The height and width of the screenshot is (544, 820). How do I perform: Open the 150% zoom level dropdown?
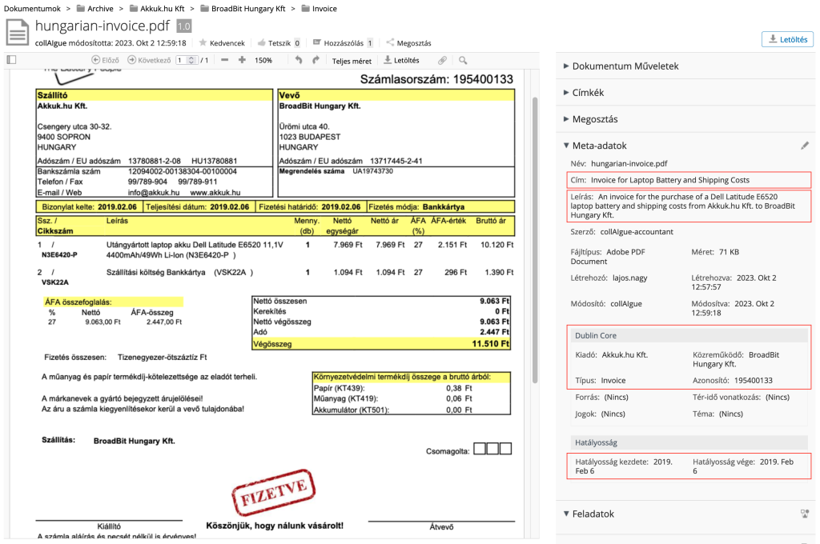click(x=263, y=61)
